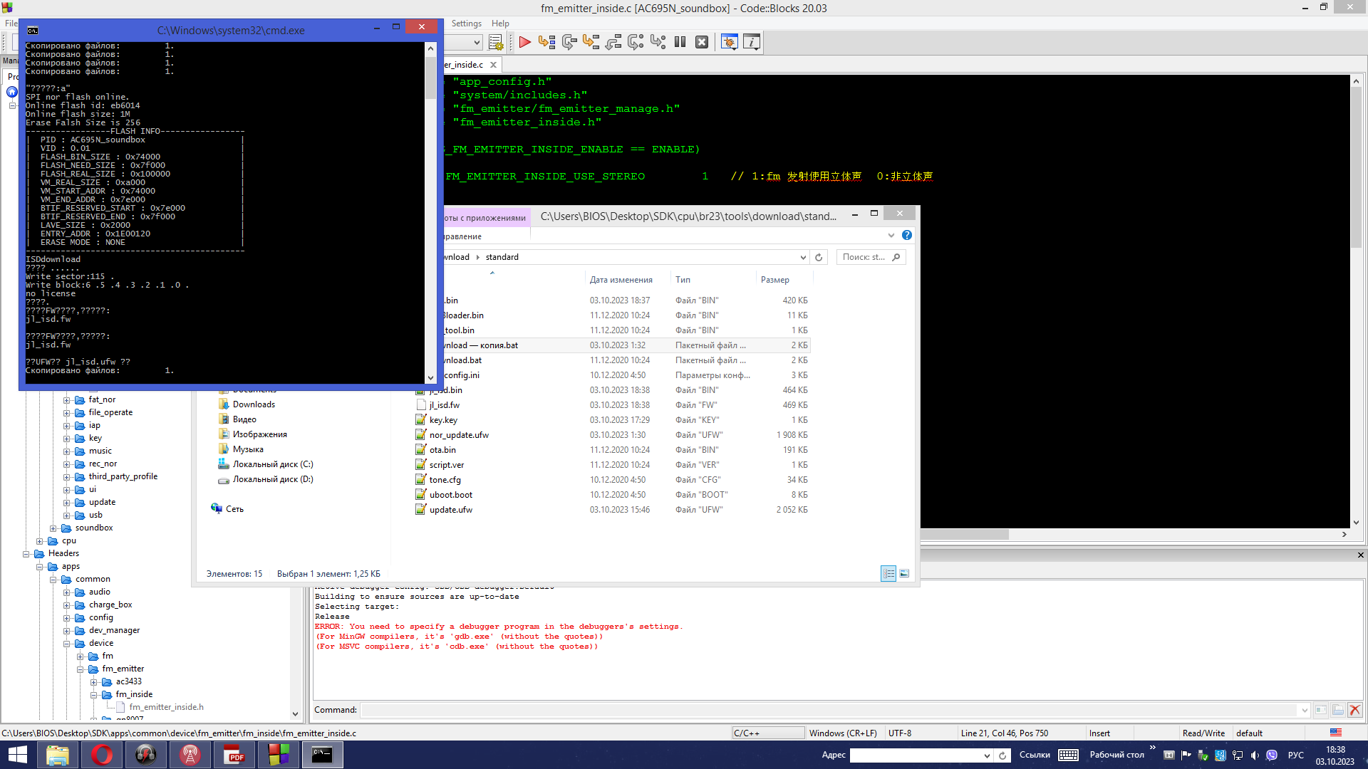Collapse the fm_inside folder node
This screenshot has height=769, width=1368.
click(94, 695)
